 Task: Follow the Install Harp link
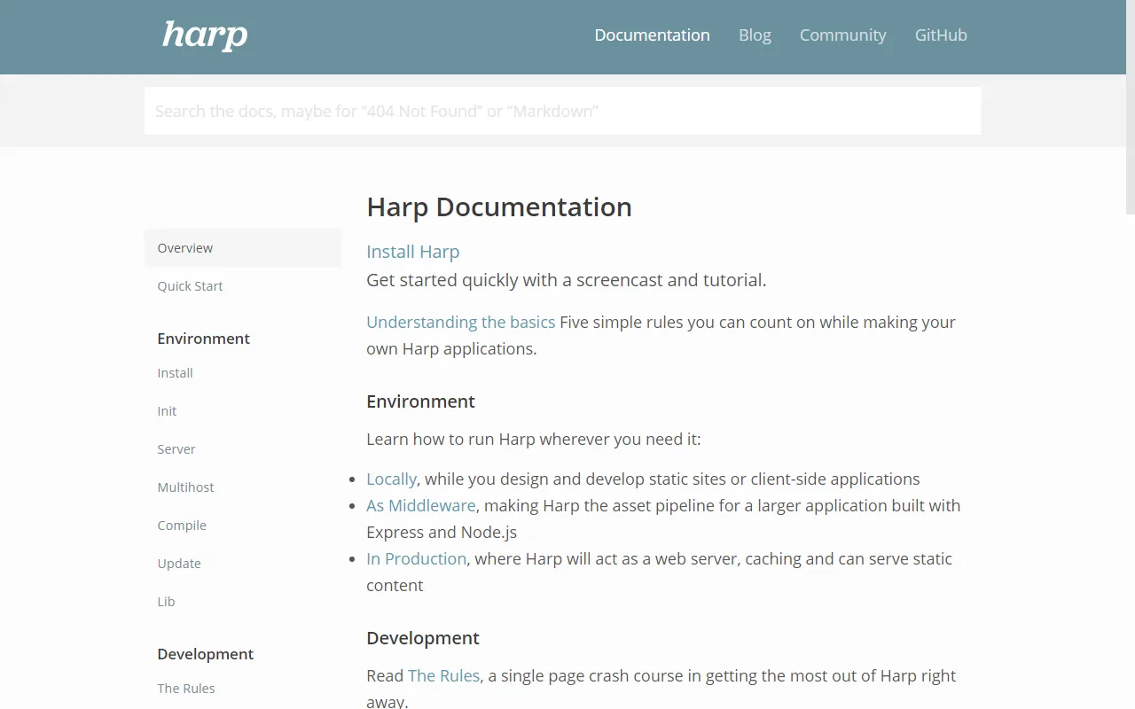[413, 252]
